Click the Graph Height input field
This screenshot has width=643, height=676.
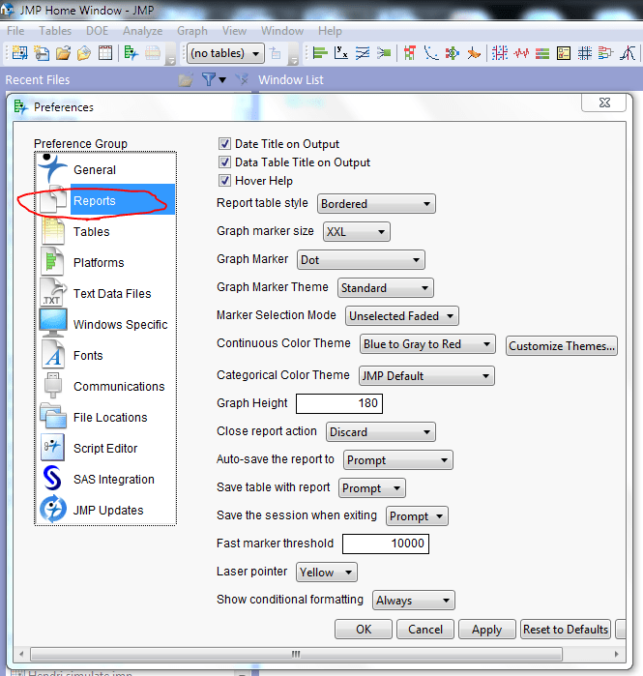pos(339,403)
